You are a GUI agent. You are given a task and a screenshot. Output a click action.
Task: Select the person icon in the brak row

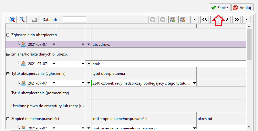coord(23,64)
